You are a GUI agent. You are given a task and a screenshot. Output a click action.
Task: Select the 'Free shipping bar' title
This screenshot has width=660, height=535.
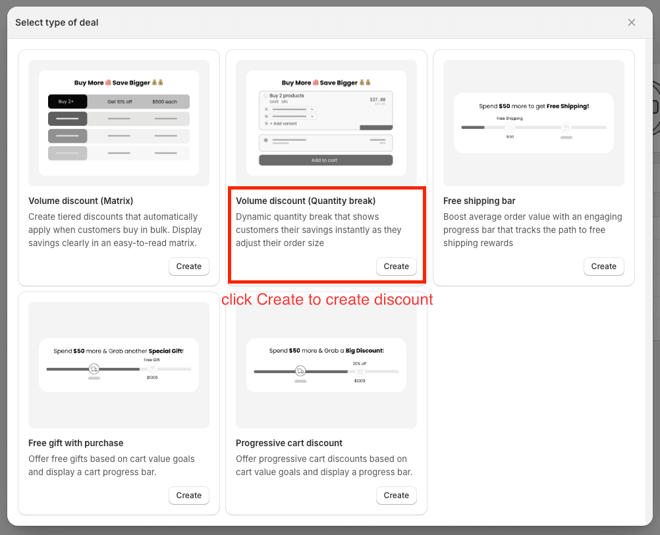[x=479, y=201]
